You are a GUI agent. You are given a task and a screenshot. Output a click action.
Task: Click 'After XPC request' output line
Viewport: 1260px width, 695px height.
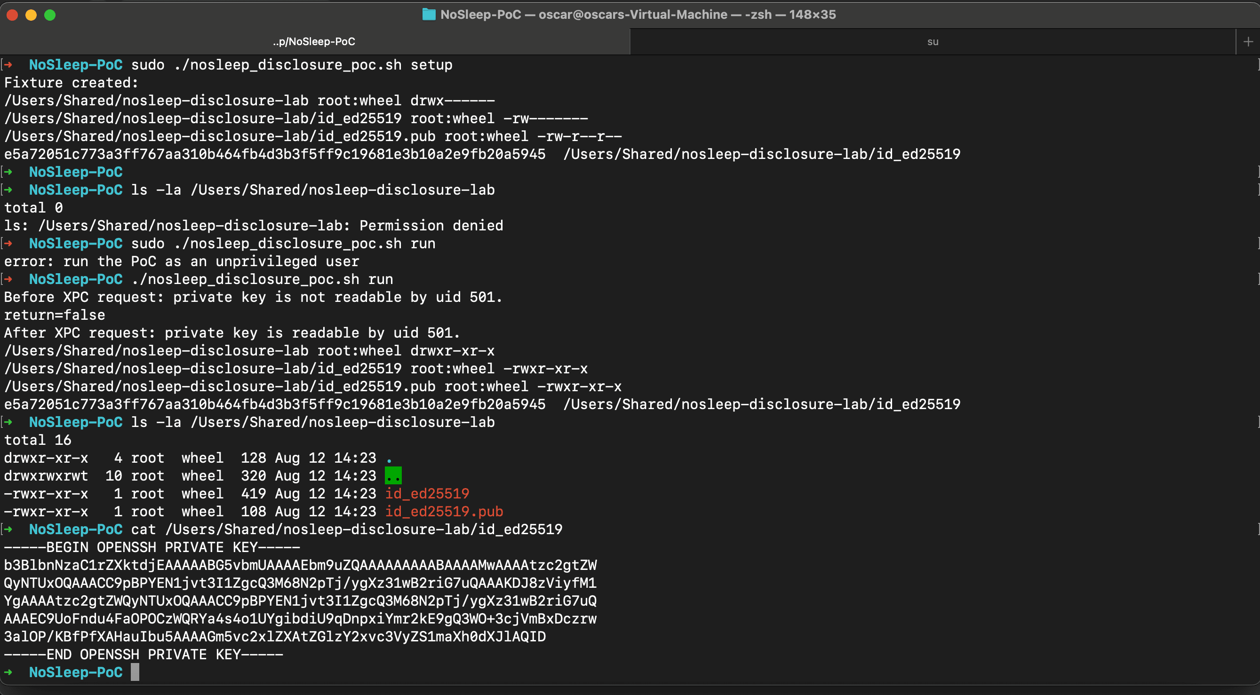[x=232, y=332]
